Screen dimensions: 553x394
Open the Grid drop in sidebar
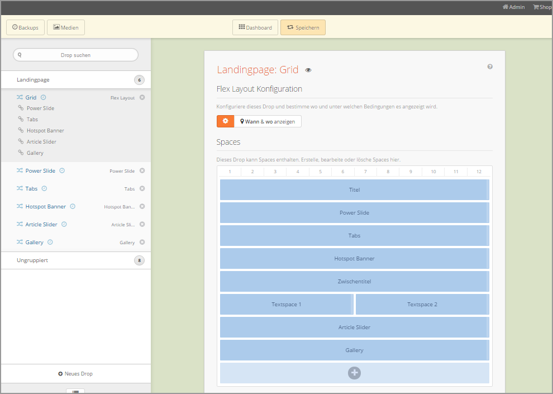point(31,98)
